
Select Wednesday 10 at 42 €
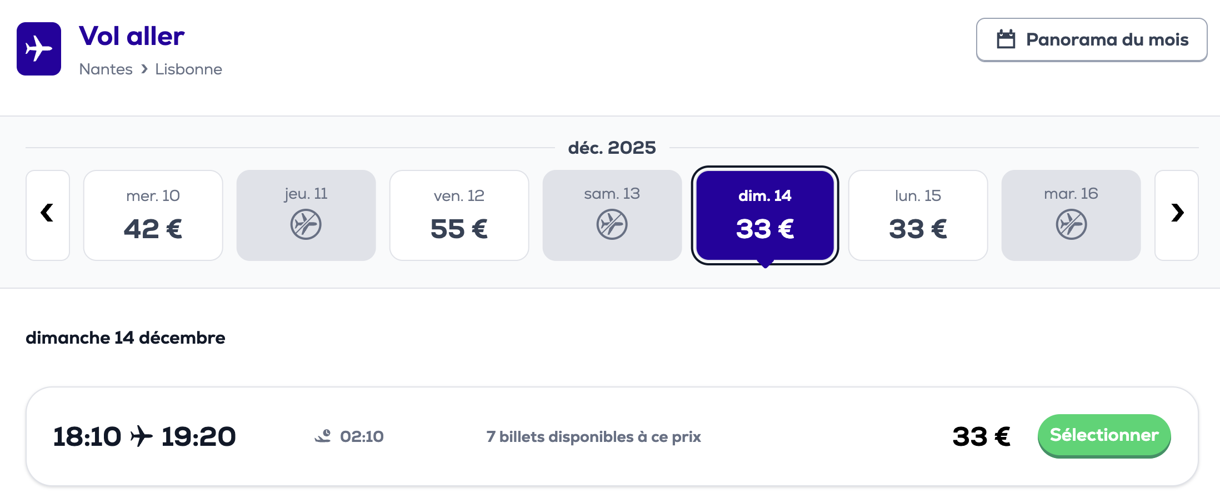153,215
